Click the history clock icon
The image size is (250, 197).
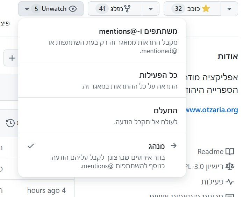(x=10, y=123)
